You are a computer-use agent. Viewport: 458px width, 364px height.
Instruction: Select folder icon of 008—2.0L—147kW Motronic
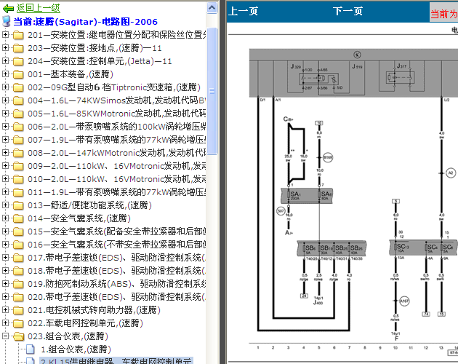18,153
